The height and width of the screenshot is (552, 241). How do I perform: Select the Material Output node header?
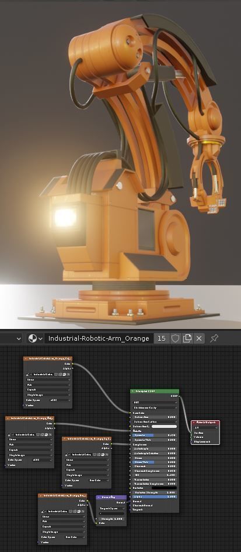tap(205, 423)
